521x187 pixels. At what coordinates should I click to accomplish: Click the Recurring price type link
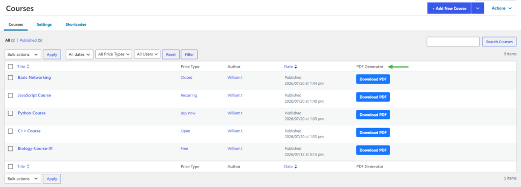click(x=189, y=96)
